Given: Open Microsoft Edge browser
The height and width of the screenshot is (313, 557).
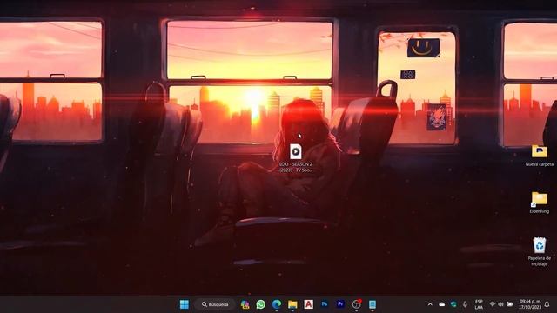Looking at the screenshot, I should click(x=277, y=304).
